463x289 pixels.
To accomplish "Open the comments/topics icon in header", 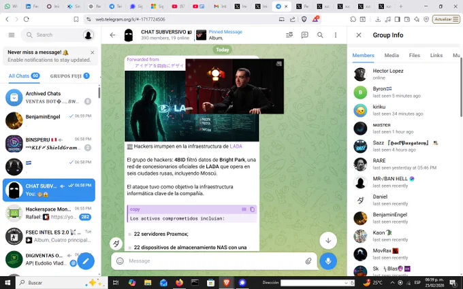I will click(305, 35).
